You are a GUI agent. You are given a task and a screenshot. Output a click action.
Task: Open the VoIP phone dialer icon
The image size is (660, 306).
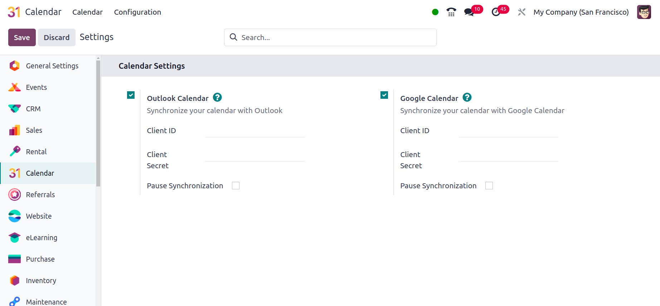tap(451, 12)
